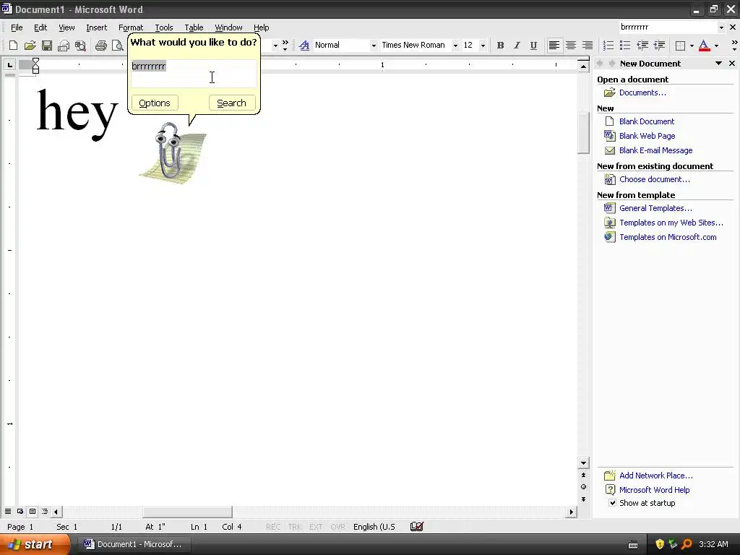Open the font size 12 dropdown

coord(482,46)
